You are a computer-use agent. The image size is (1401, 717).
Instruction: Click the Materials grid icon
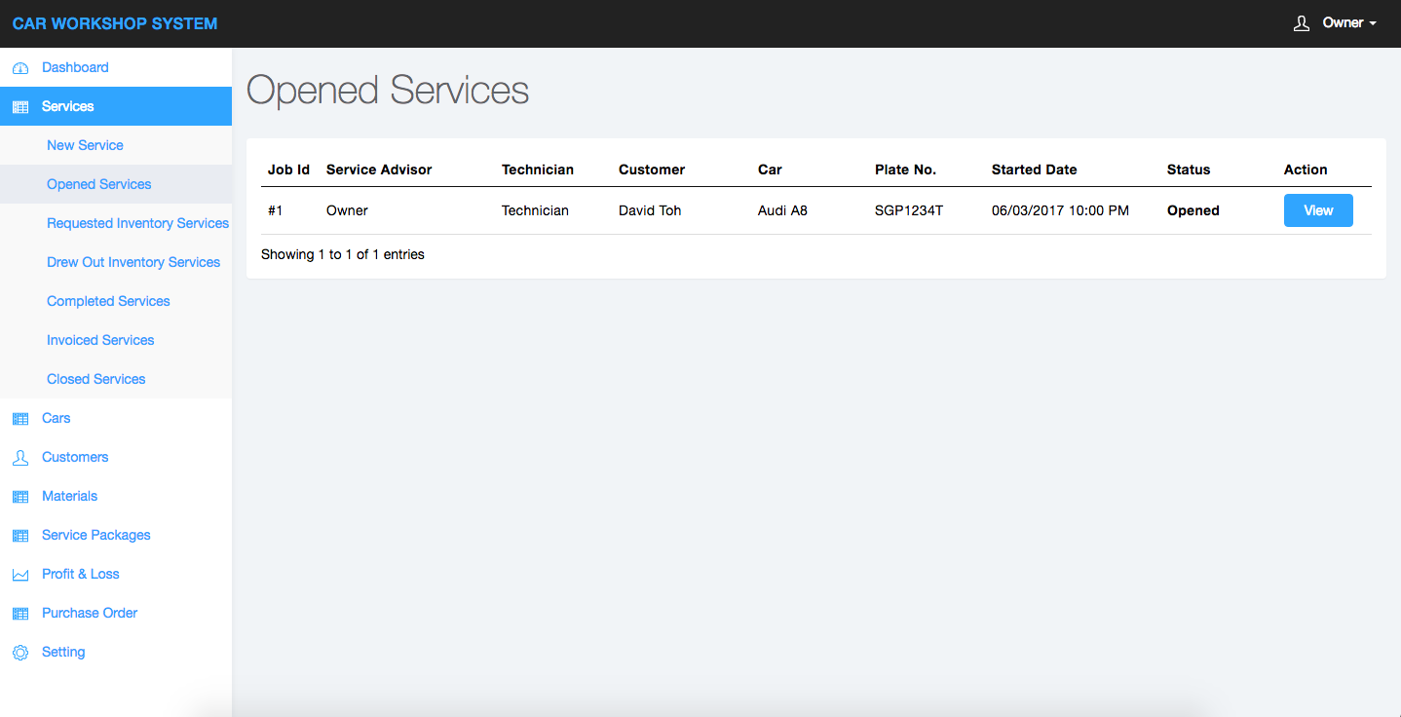20,497
